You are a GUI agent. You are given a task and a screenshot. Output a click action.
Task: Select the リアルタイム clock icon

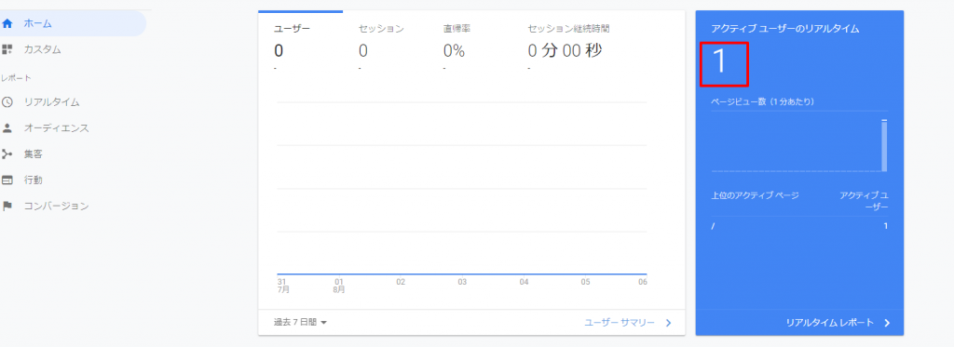coord(7,102)
